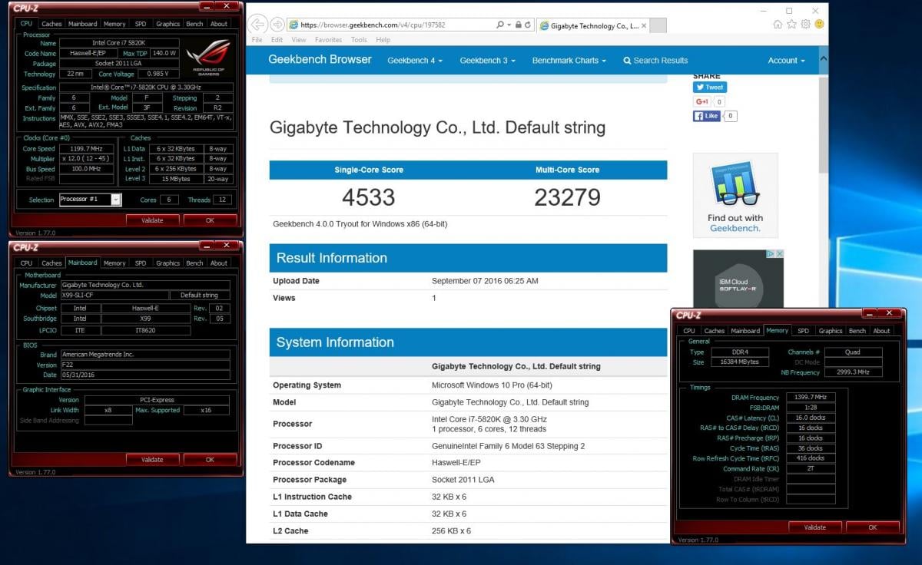Click Processor value Intel Core i7-5820K @ 3.30 GHz

tap(489, 418)
